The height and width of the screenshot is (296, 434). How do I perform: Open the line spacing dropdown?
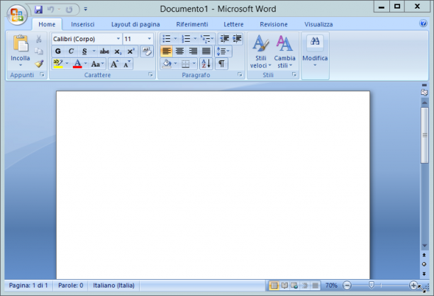tap(223, 51)
